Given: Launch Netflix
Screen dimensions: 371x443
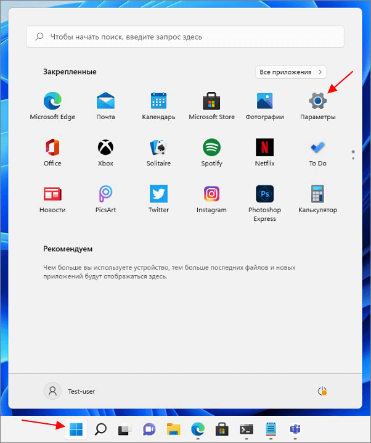Looking at the screenshot, I should pyautogui.click(x=264, y=152).
